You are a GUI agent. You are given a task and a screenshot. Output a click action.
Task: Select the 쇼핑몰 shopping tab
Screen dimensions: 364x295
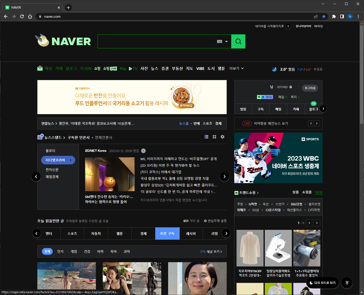307,192
